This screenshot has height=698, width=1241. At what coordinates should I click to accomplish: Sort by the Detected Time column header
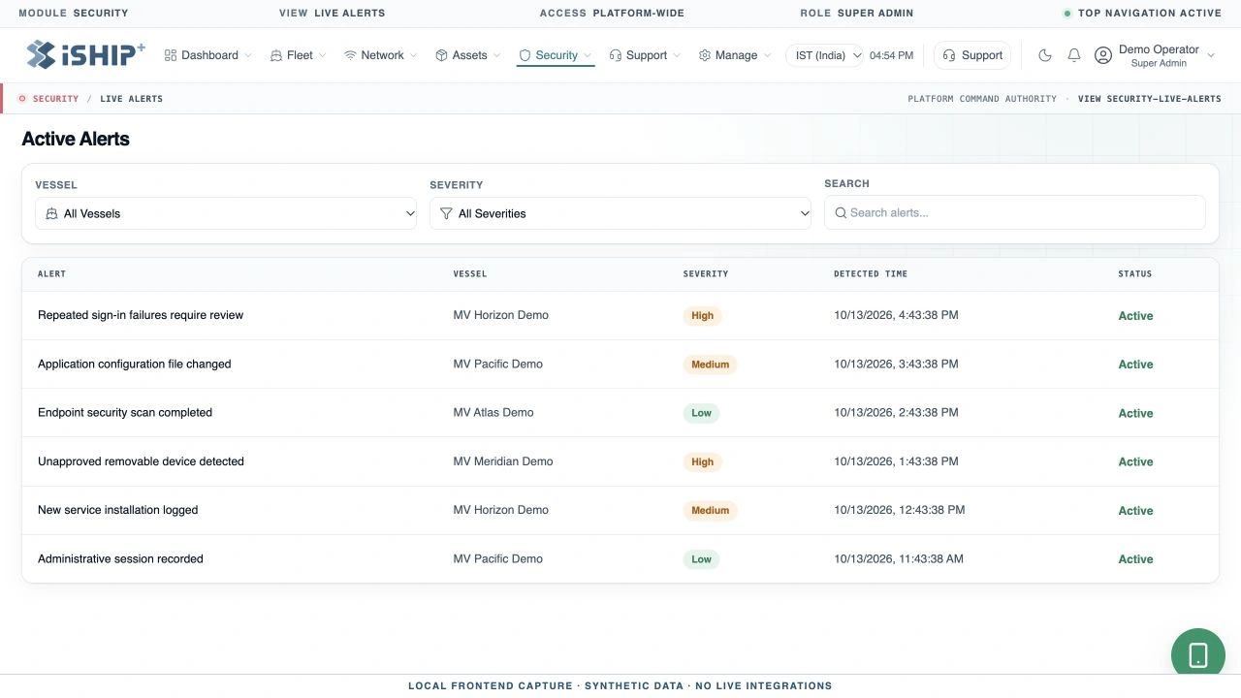click(871, 274)
